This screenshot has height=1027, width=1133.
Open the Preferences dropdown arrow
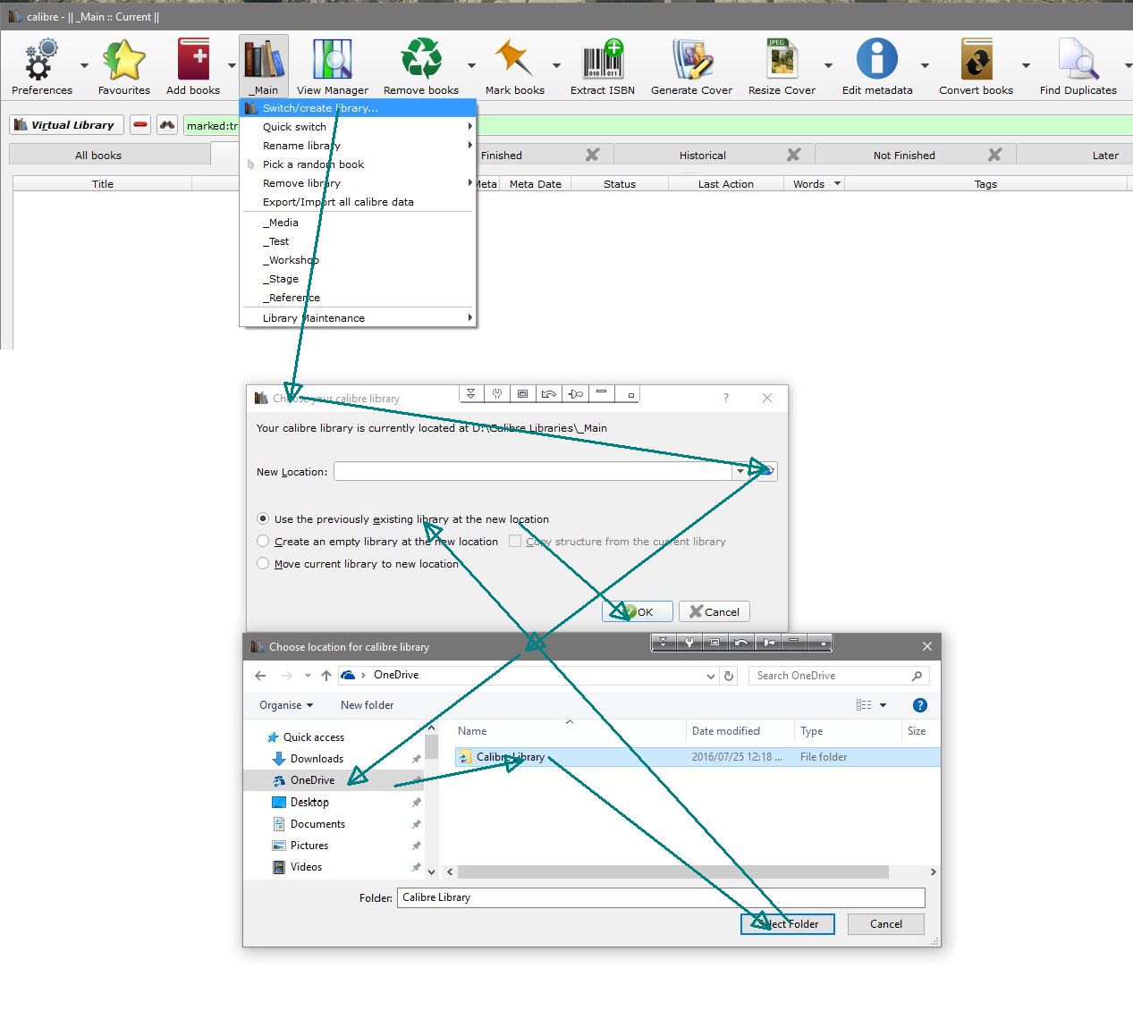[x=84, y=65]
